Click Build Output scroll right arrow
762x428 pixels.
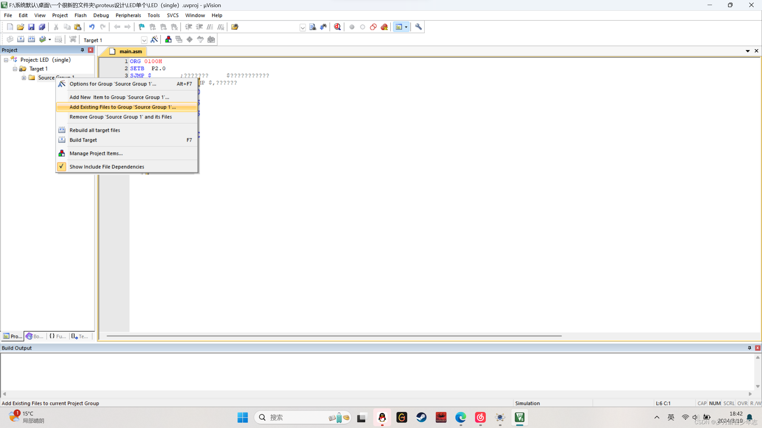[750, 394]
